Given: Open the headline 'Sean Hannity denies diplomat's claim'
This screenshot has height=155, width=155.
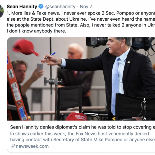Looking at the screenshot, I should coord(83,127).
